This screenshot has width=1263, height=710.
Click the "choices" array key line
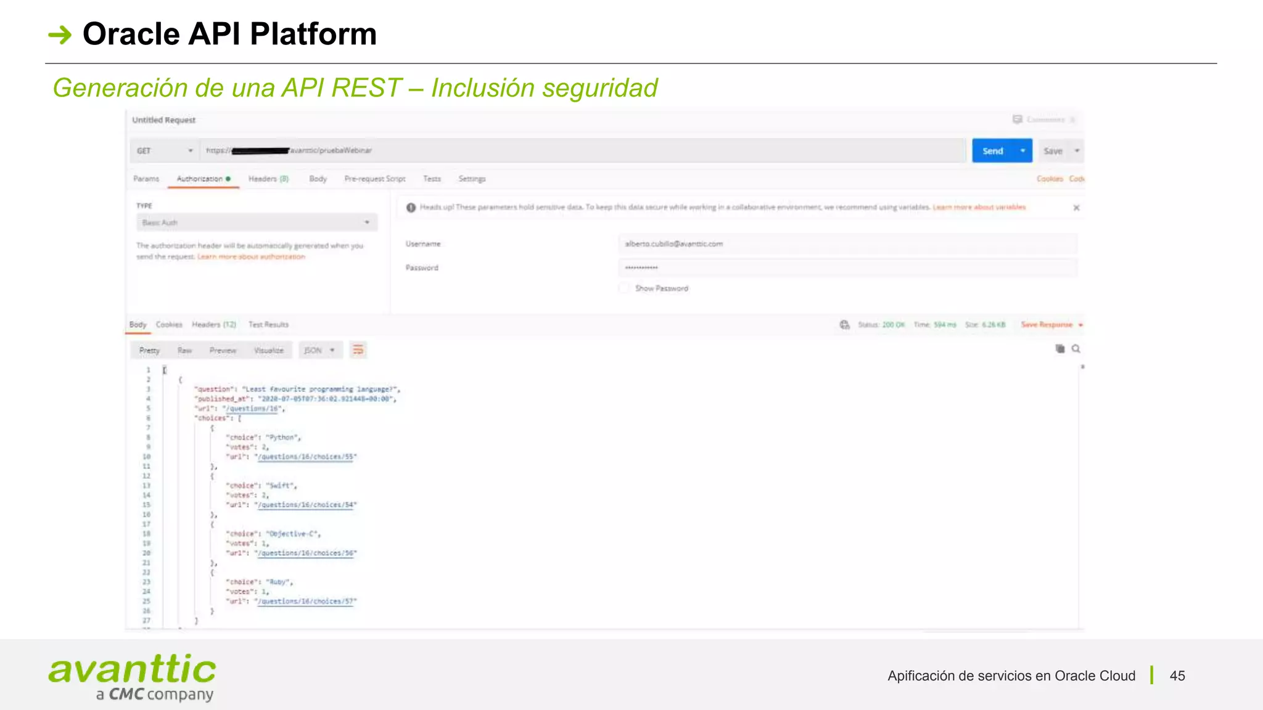(x=218, y=418)
